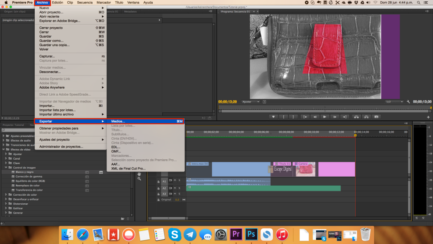Click the Hand tool icon near the timeline
Image resolution: width=433 pixels, height=244 pixels.
(x=138, y=174)
